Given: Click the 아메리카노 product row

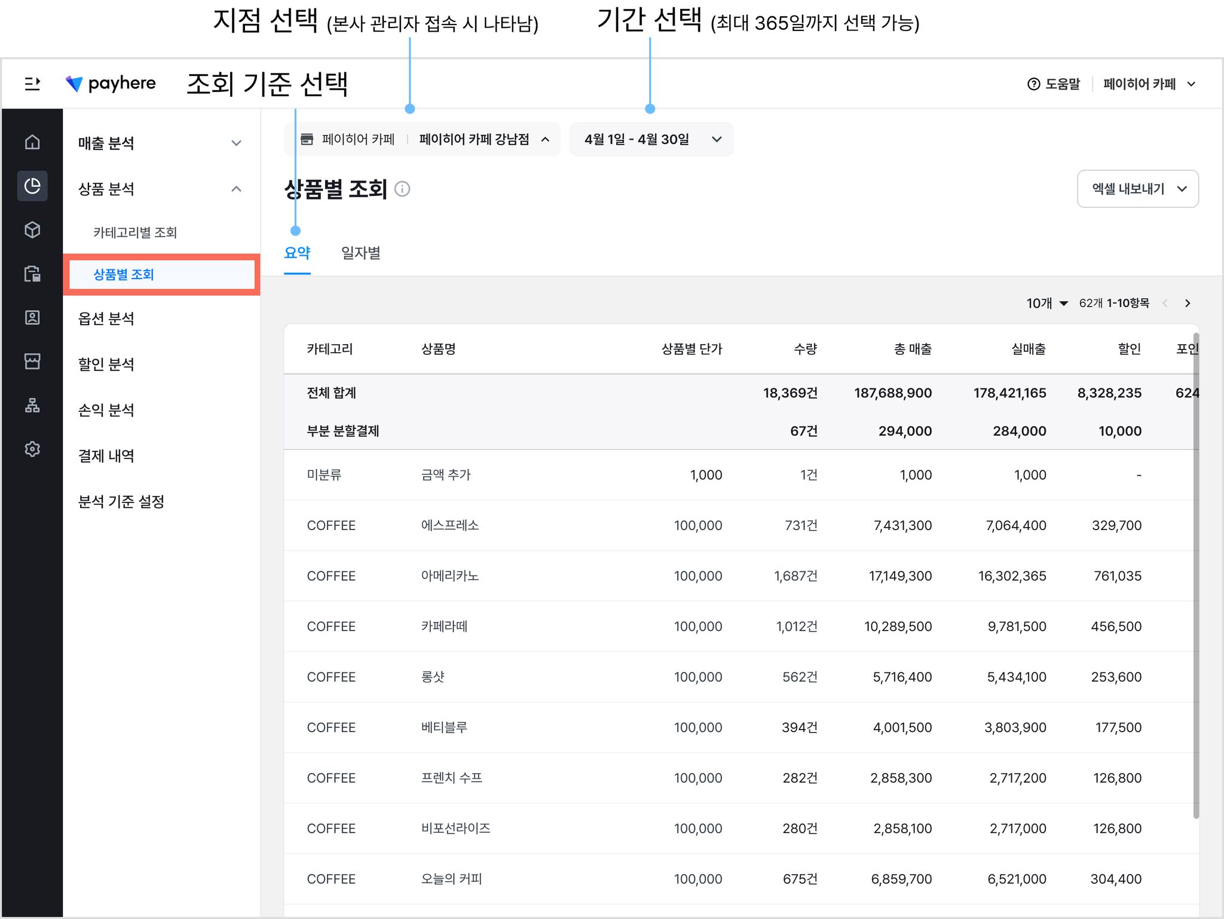Looking at the screenshot, I should point(741,576).
